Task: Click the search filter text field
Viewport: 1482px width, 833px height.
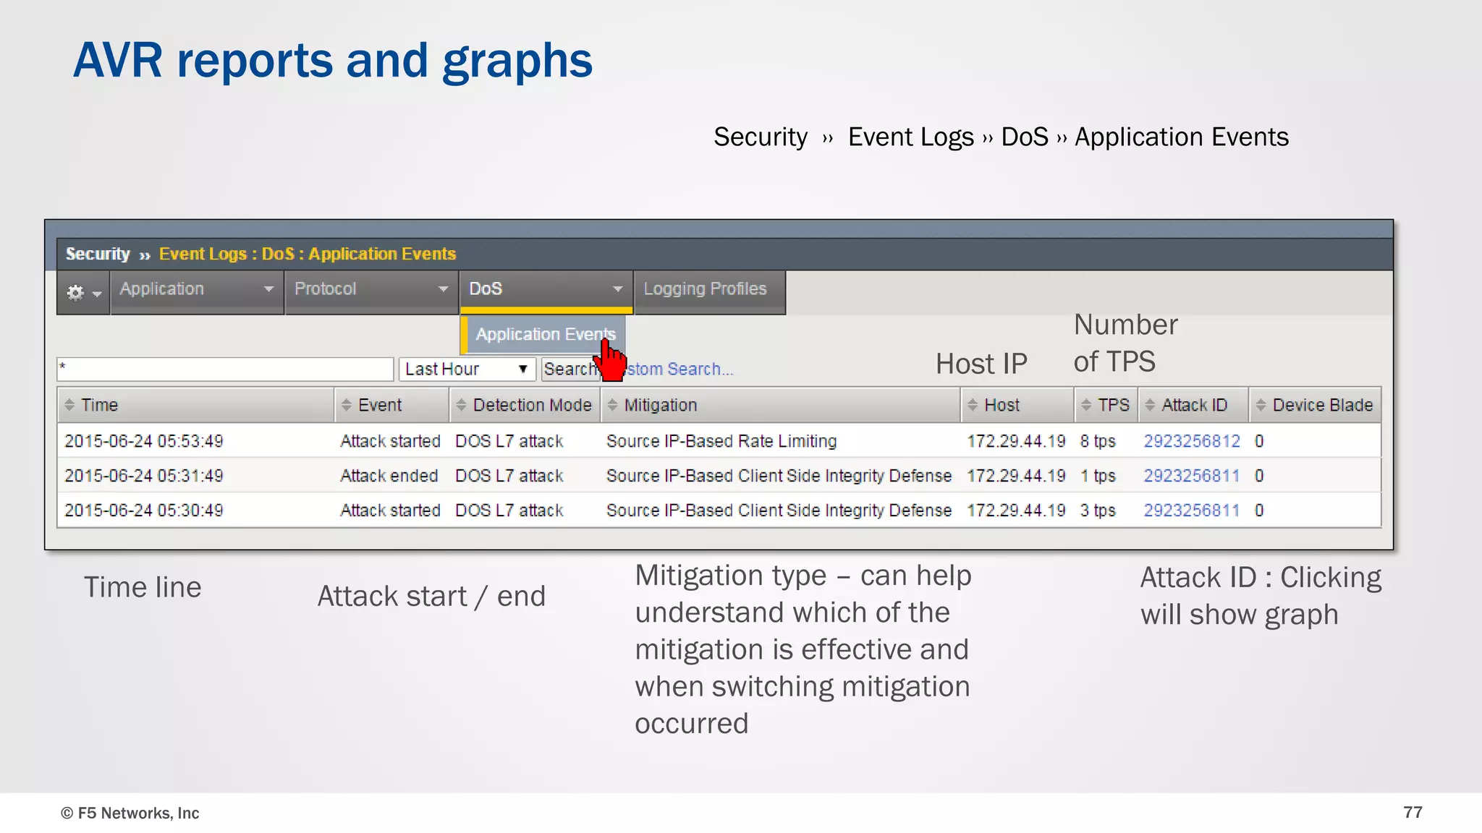Action: coord(225,369)
